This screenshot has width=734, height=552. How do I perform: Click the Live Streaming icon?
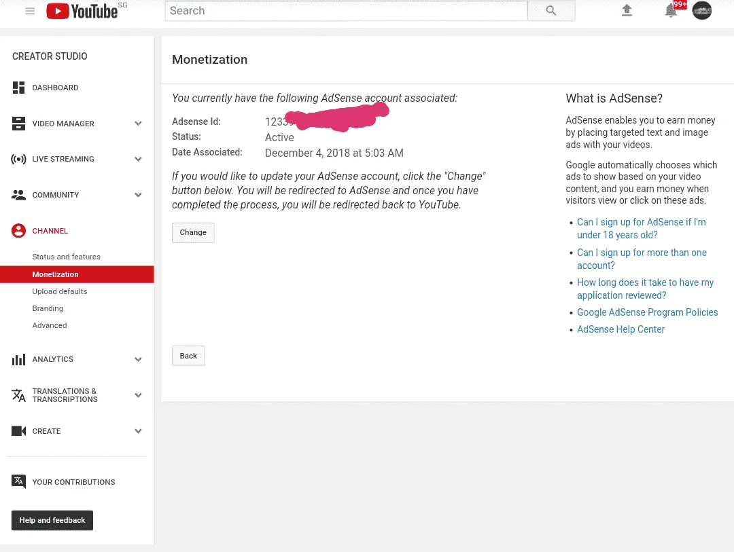click(x=19, y=159)
